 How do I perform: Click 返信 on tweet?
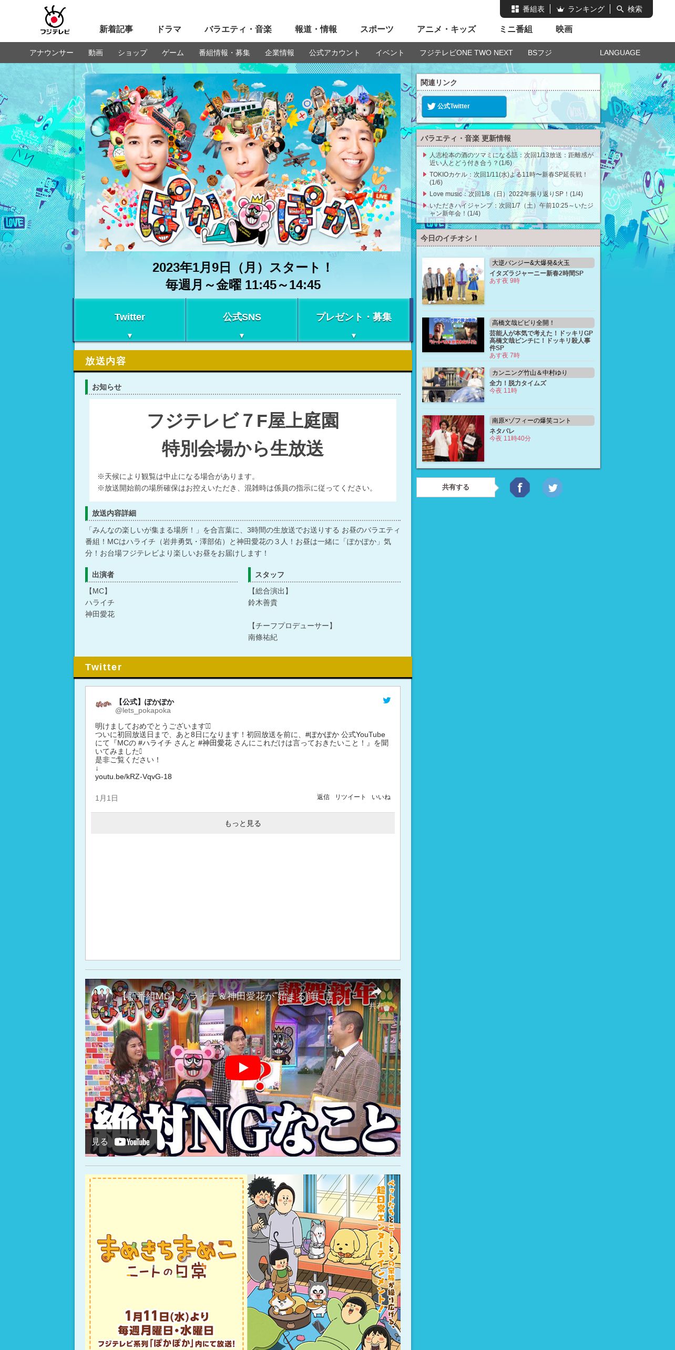(323, 797)
